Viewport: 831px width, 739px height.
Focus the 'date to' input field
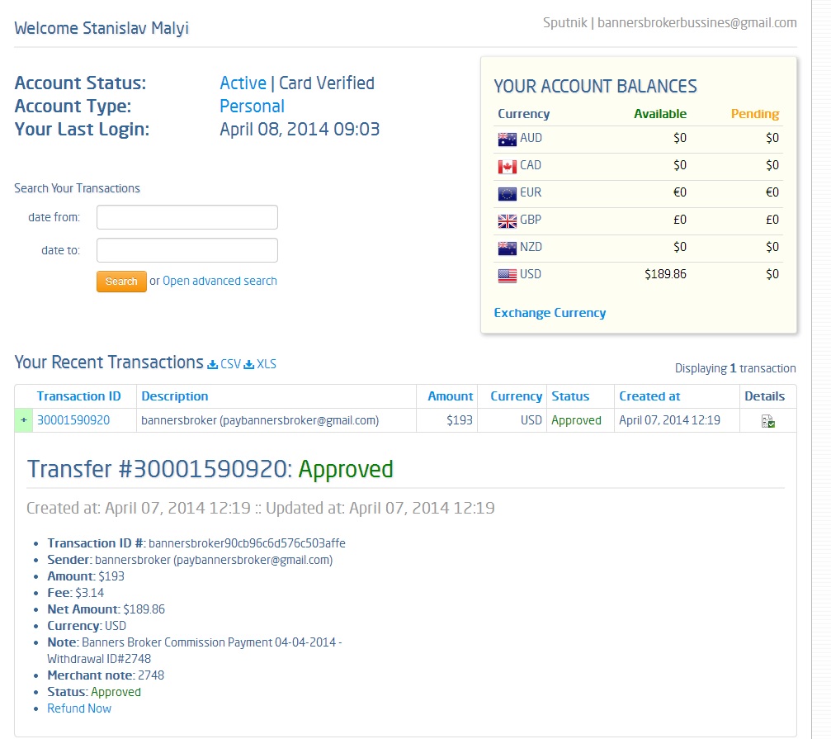tap(187, 250)
